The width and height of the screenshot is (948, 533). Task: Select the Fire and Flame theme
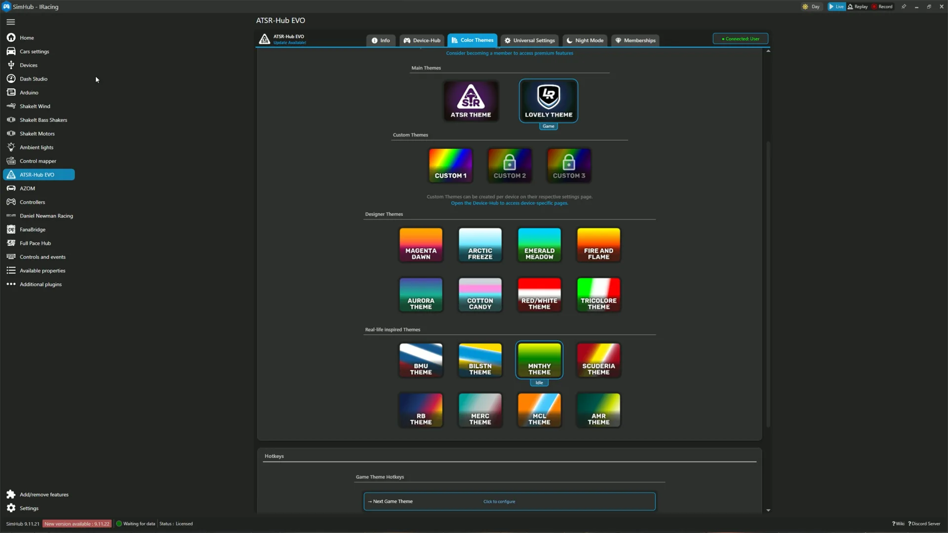[599, 245]
